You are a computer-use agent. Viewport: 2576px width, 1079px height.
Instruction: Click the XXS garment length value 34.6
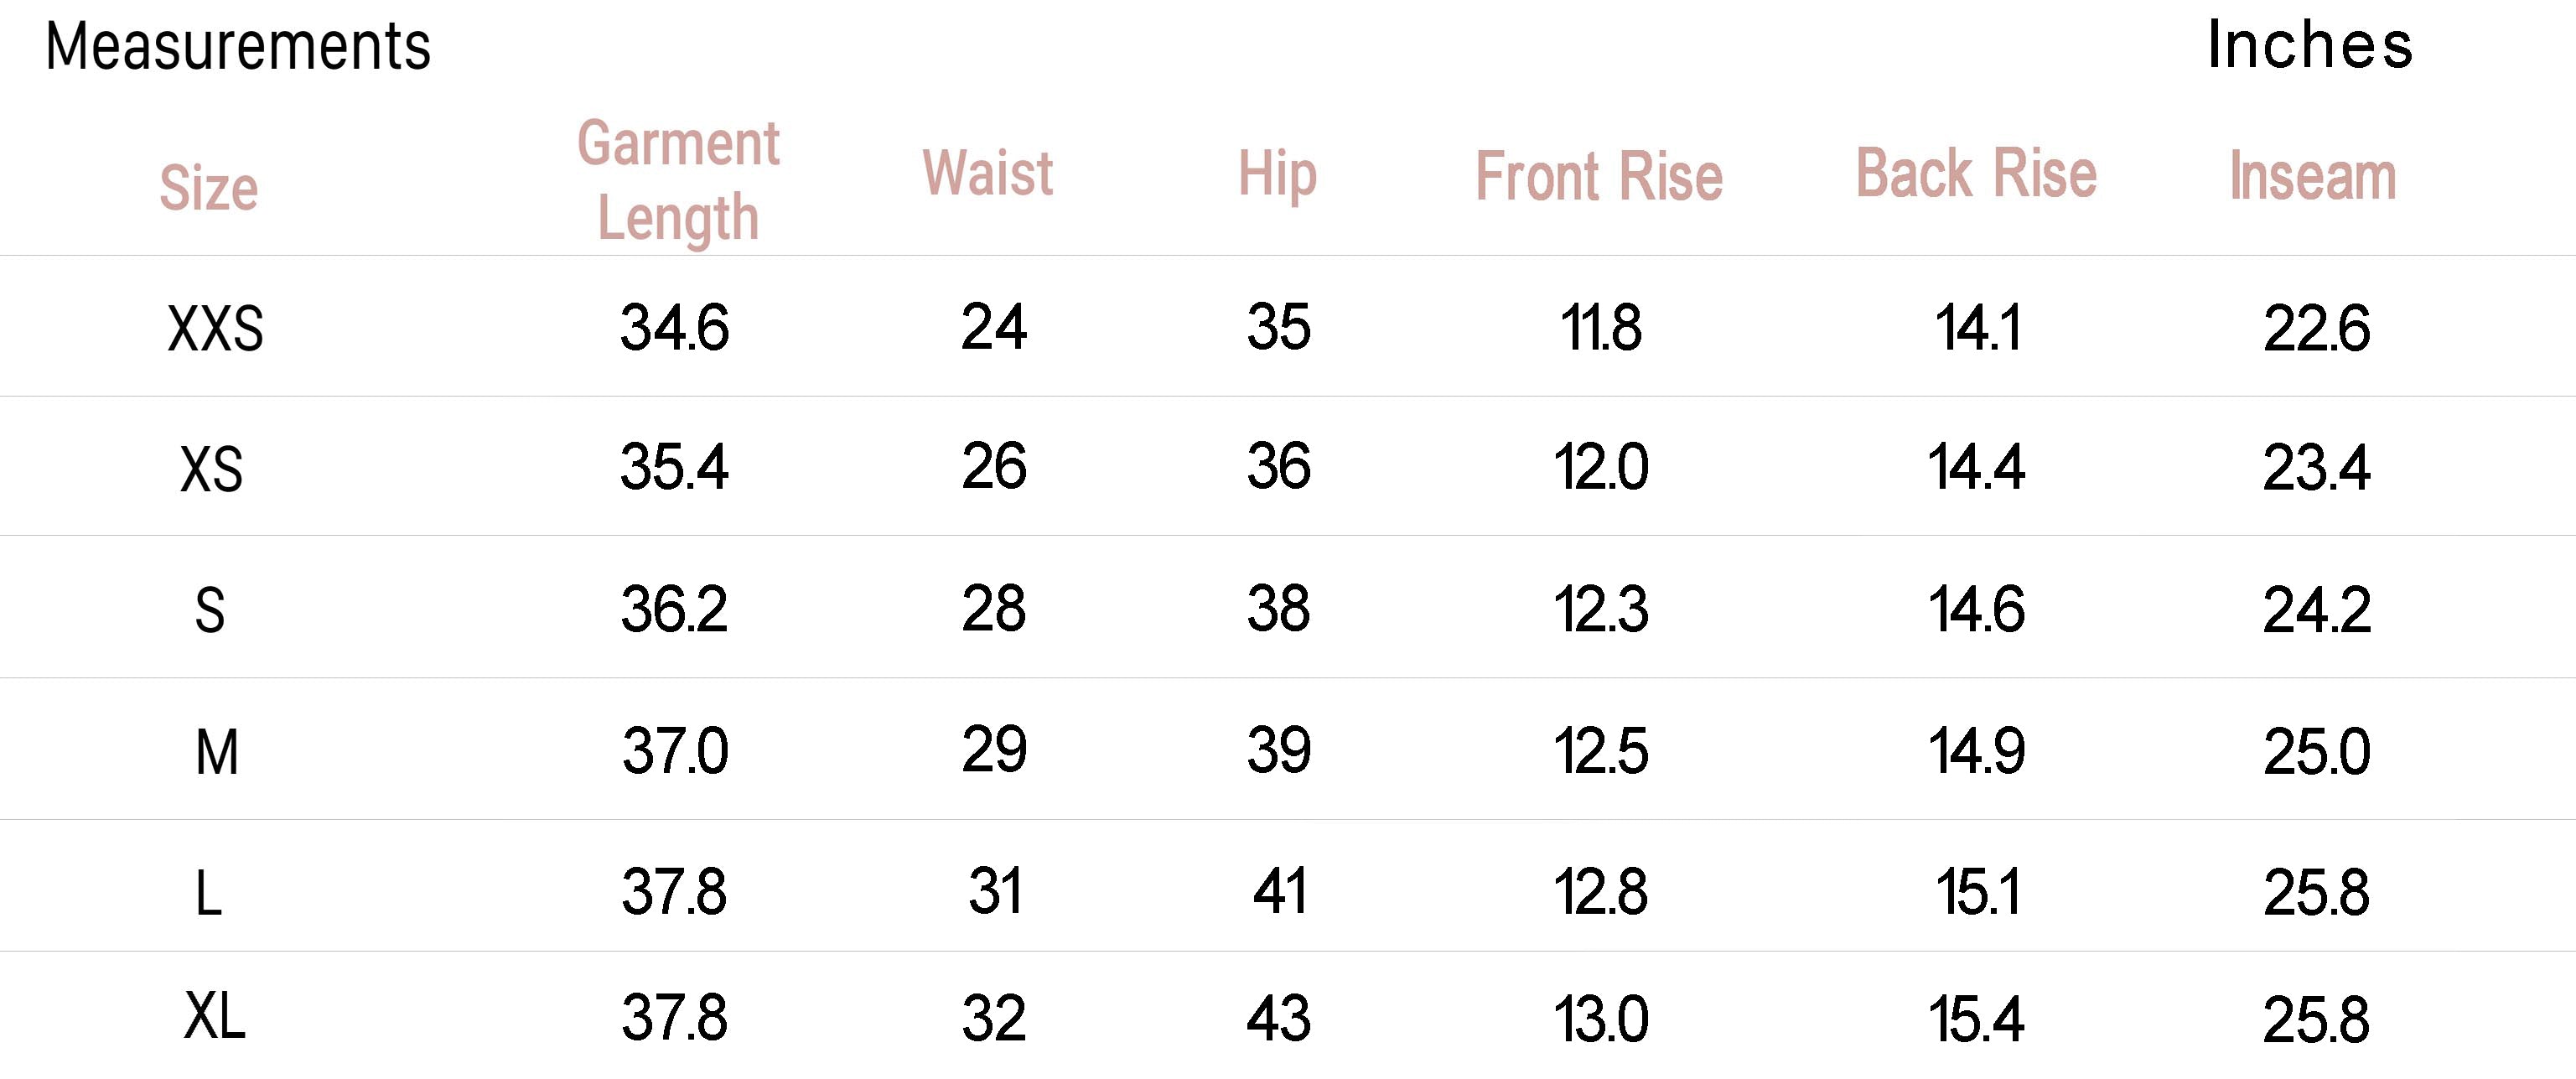(674, 328)
